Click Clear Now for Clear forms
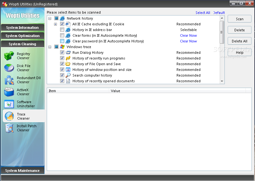Screen dimensions: 255x181 coord(189,35)
